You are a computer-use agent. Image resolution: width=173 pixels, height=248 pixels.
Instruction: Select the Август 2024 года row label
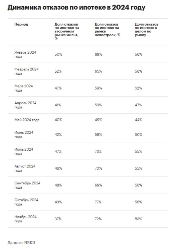coord(25,168)
